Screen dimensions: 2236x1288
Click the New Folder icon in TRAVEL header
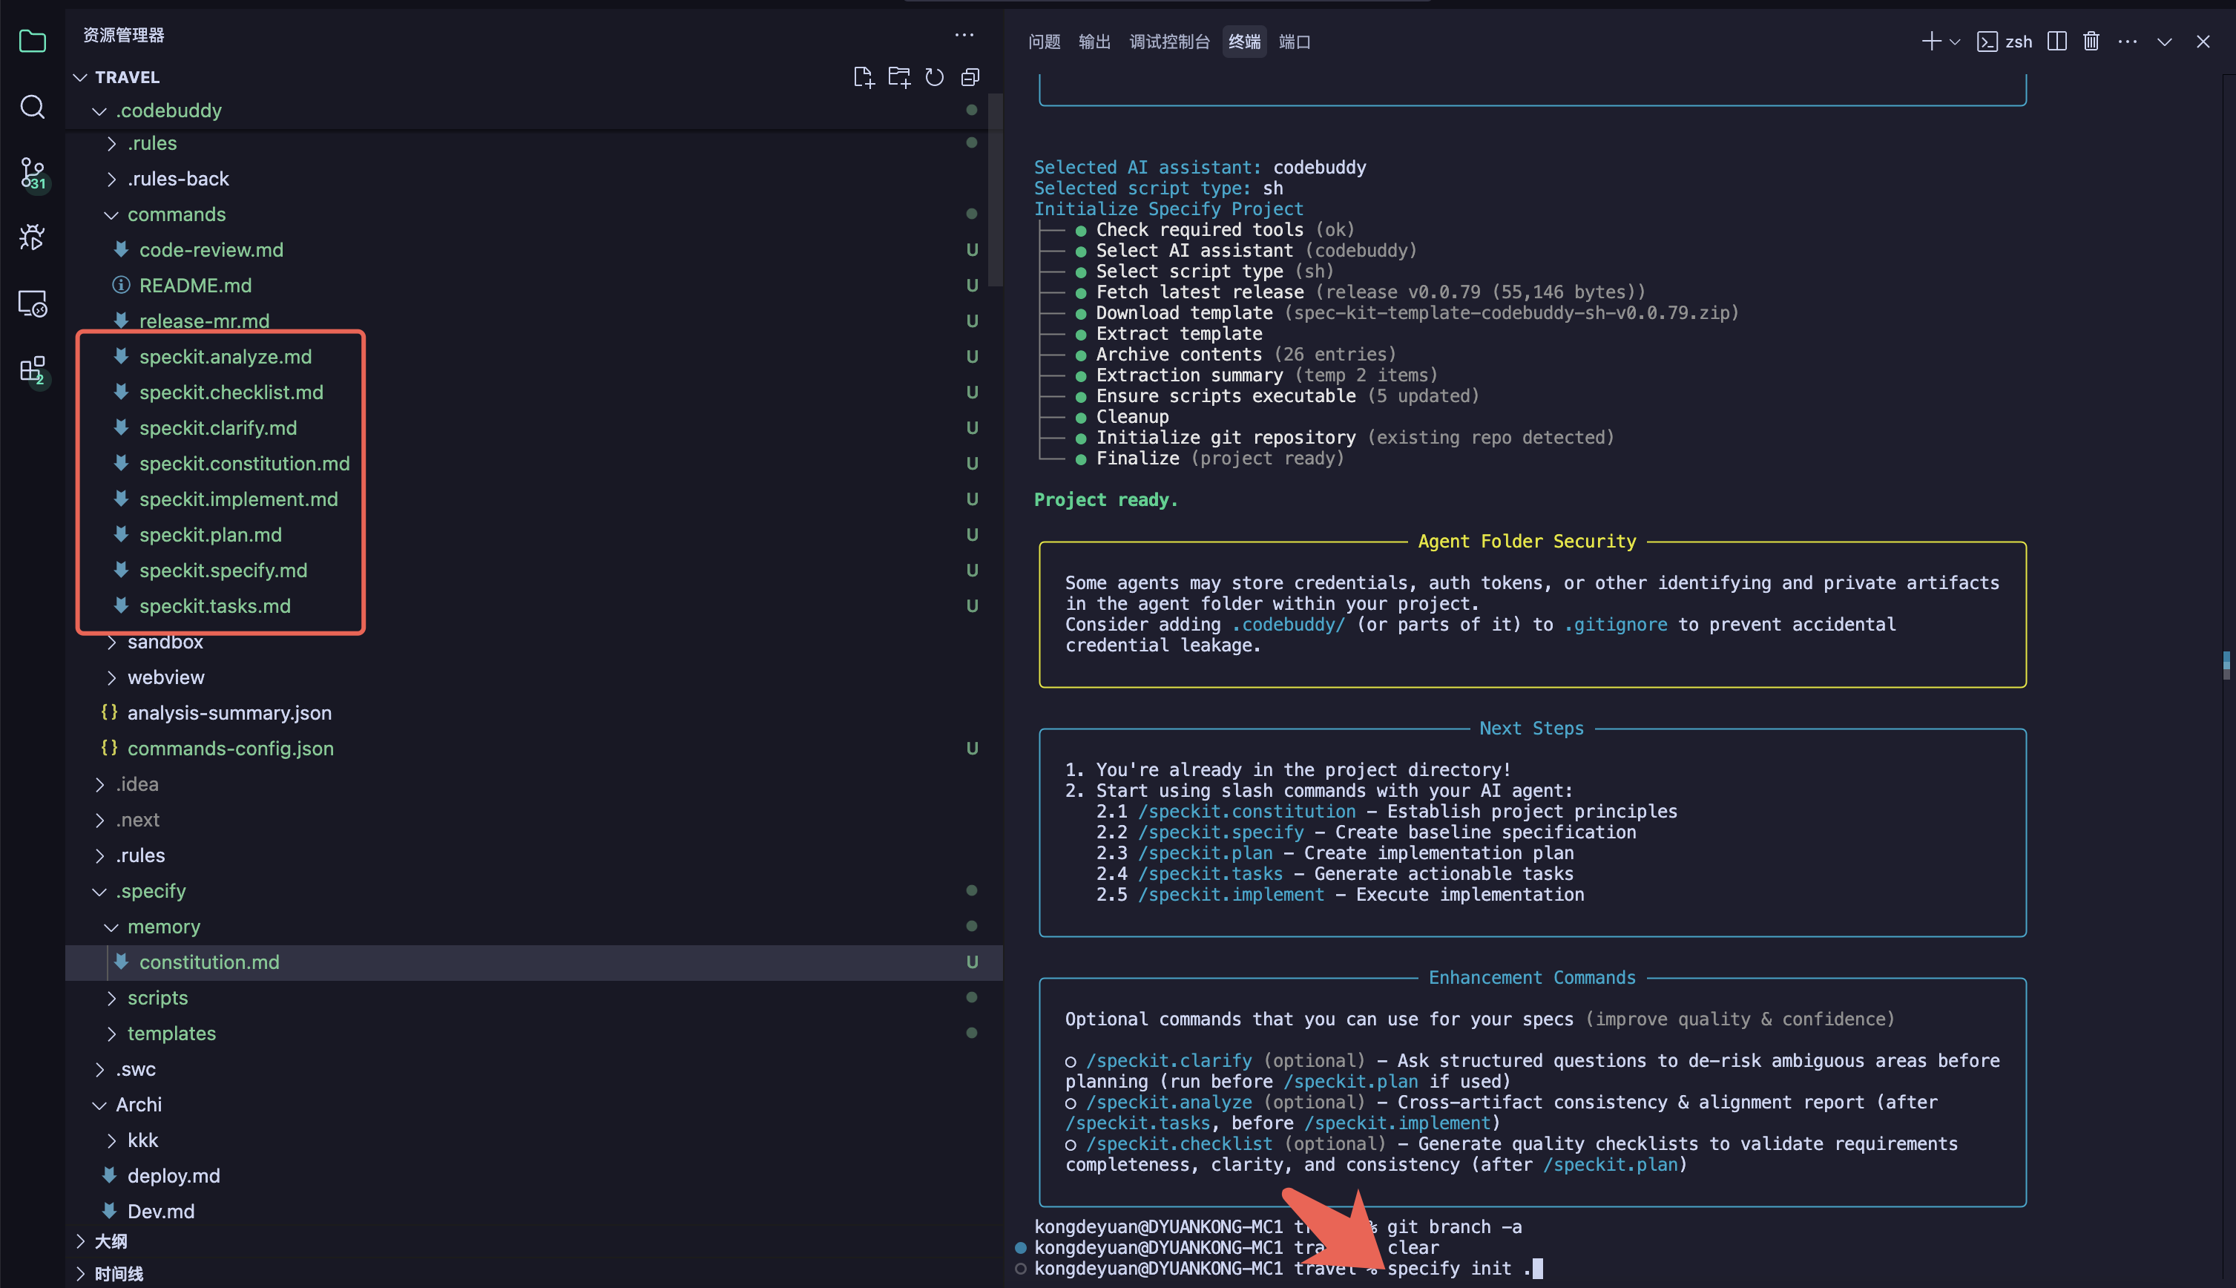point(898,78)
